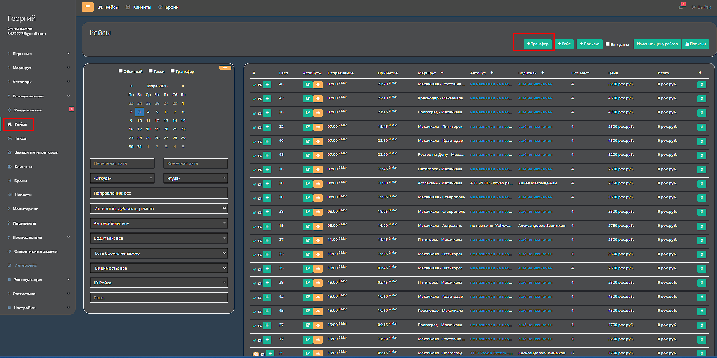This screenshot has width=717, height=358.
Task: Click green plus button on schedule 43 row
Action: tap(267, 99)
